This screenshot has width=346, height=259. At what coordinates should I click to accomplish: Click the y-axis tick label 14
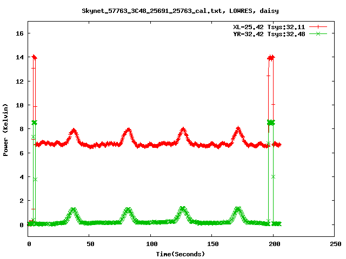coord(19,57)
